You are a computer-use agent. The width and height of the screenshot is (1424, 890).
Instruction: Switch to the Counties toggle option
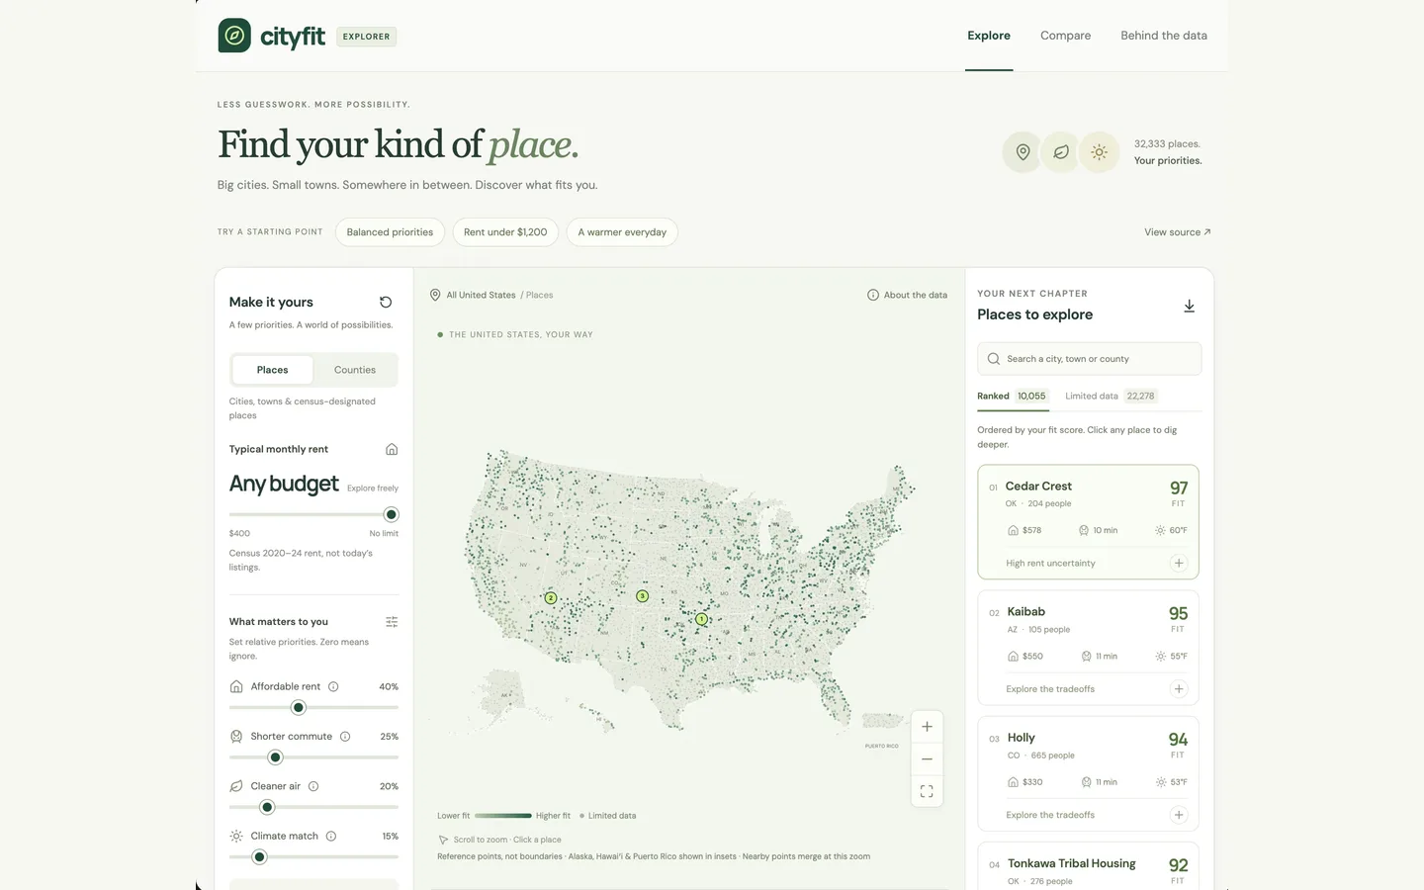point(355,370)
